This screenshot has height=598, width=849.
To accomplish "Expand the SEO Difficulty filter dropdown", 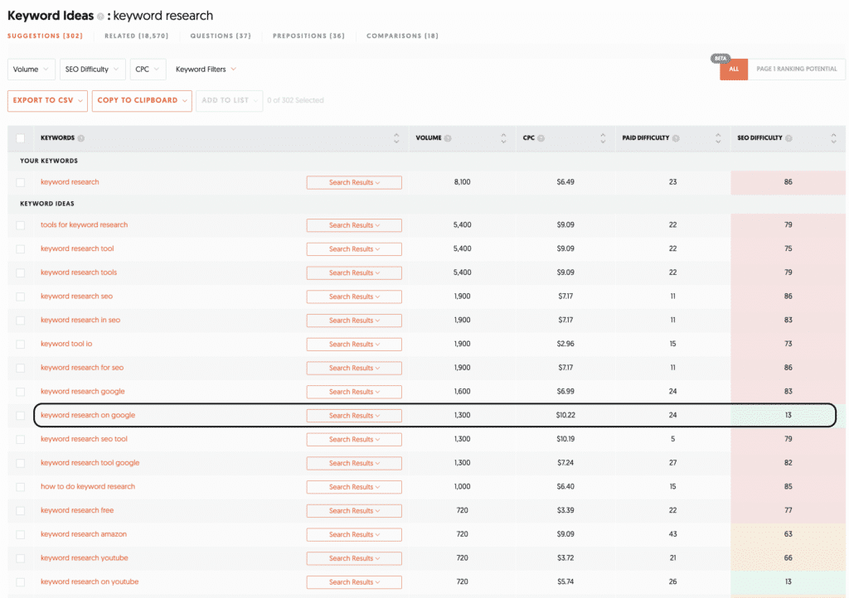I will [92, 70].
